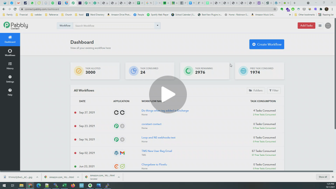
Task: Click the red status dot for Sep 16
Action: [75, 140]
